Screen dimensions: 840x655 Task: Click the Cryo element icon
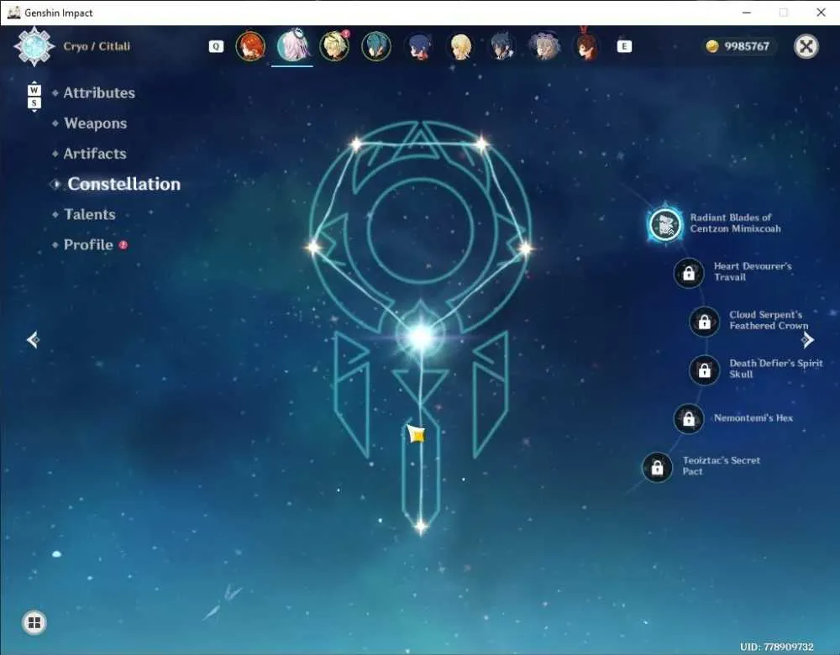pyautogui.click(x=34, y=46)
